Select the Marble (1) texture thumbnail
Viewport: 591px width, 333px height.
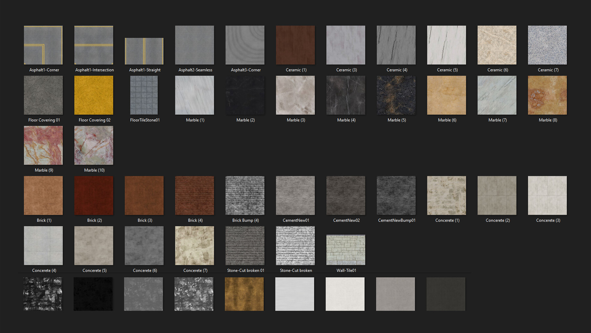point(195,95)
